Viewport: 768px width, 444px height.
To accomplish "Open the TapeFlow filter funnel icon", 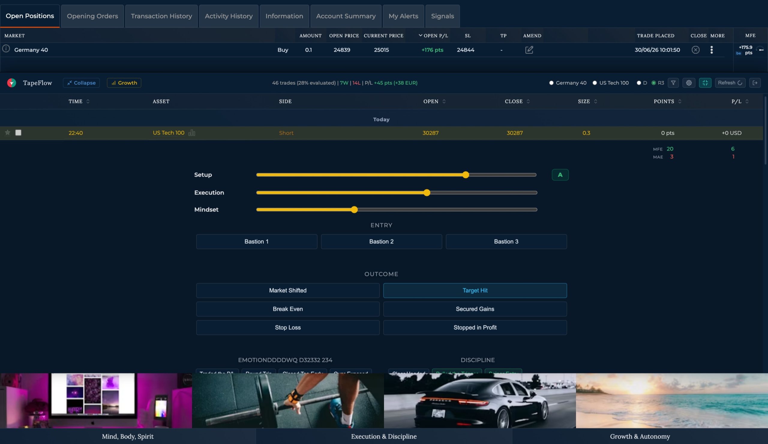I will pos(673,83).
